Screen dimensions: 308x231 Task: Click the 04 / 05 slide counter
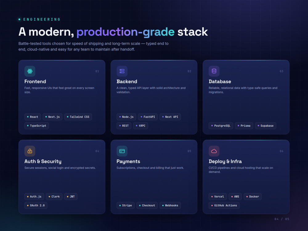coord(282,219)
